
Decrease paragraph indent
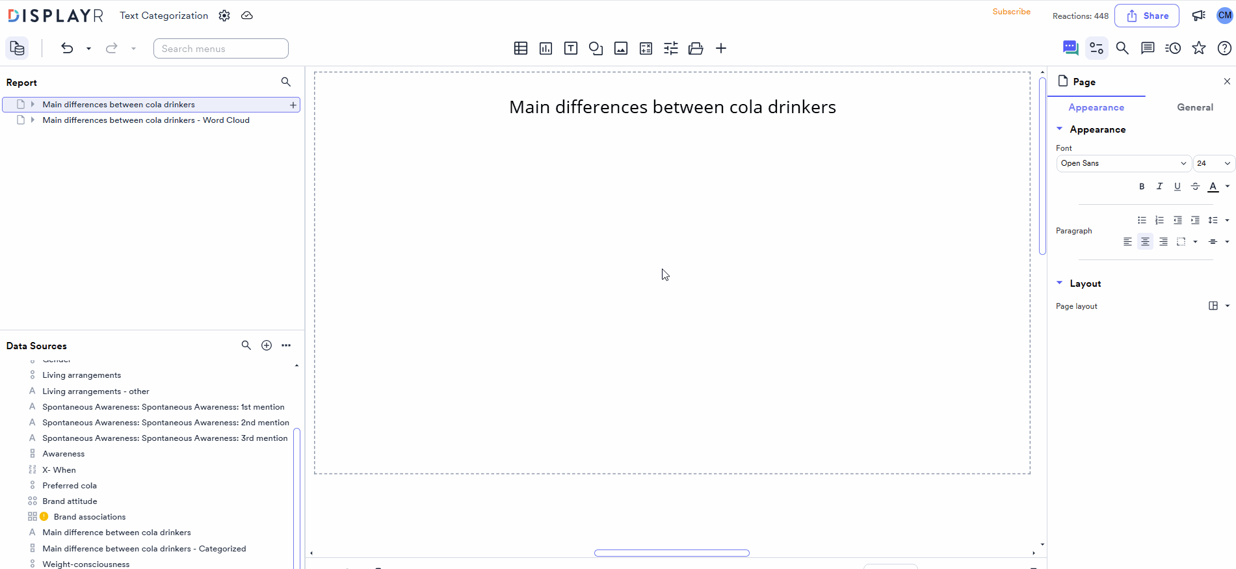click(1177, 220)
